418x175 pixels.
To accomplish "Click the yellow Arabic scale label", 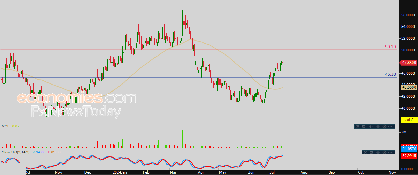I will click(410, 120).
